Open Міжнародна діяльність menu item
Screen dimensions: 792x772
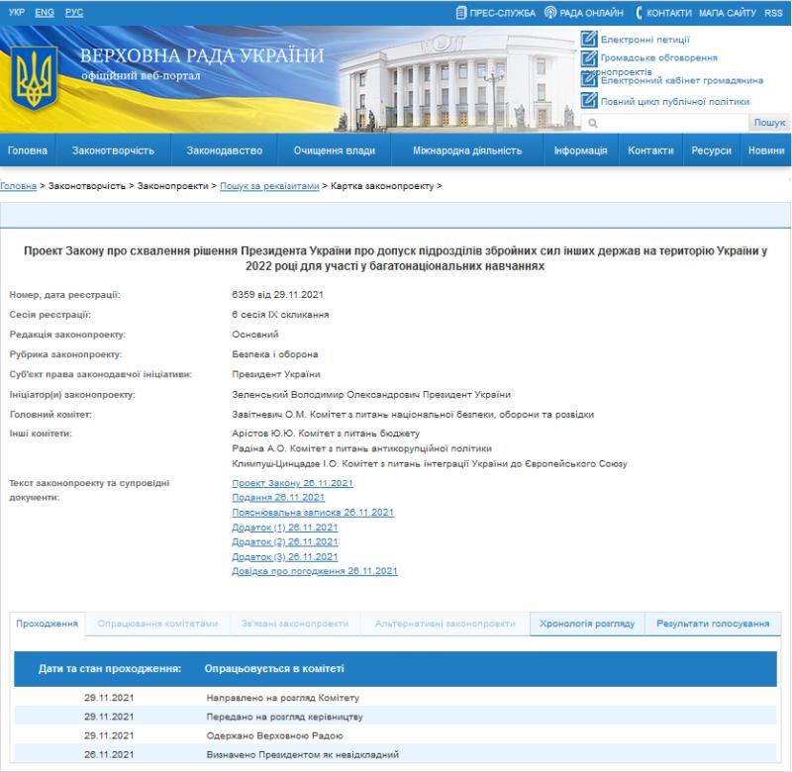pos(467,150)
